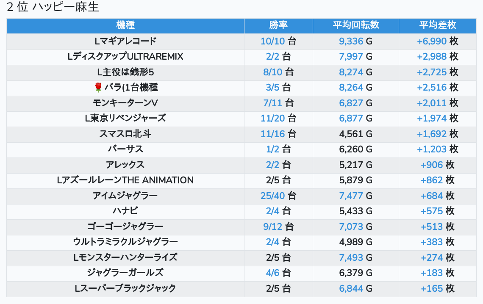The height and width of the screenshot is (304, 483).
Task: Select the 平均回転数 column header
Action: click(x=355, y=25)
